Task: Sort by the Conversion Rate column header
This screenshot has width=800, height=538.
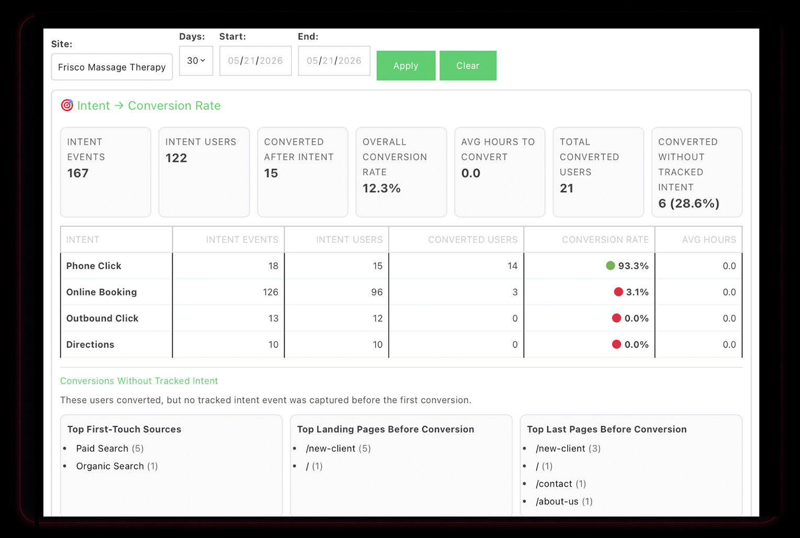Action: click(605, 240)
